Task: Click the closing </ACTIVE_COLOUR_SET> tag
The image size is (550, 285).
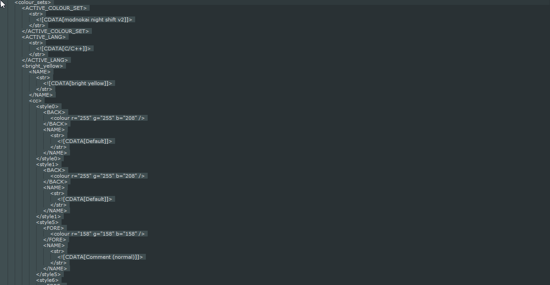Action: [x=56, y=31]
